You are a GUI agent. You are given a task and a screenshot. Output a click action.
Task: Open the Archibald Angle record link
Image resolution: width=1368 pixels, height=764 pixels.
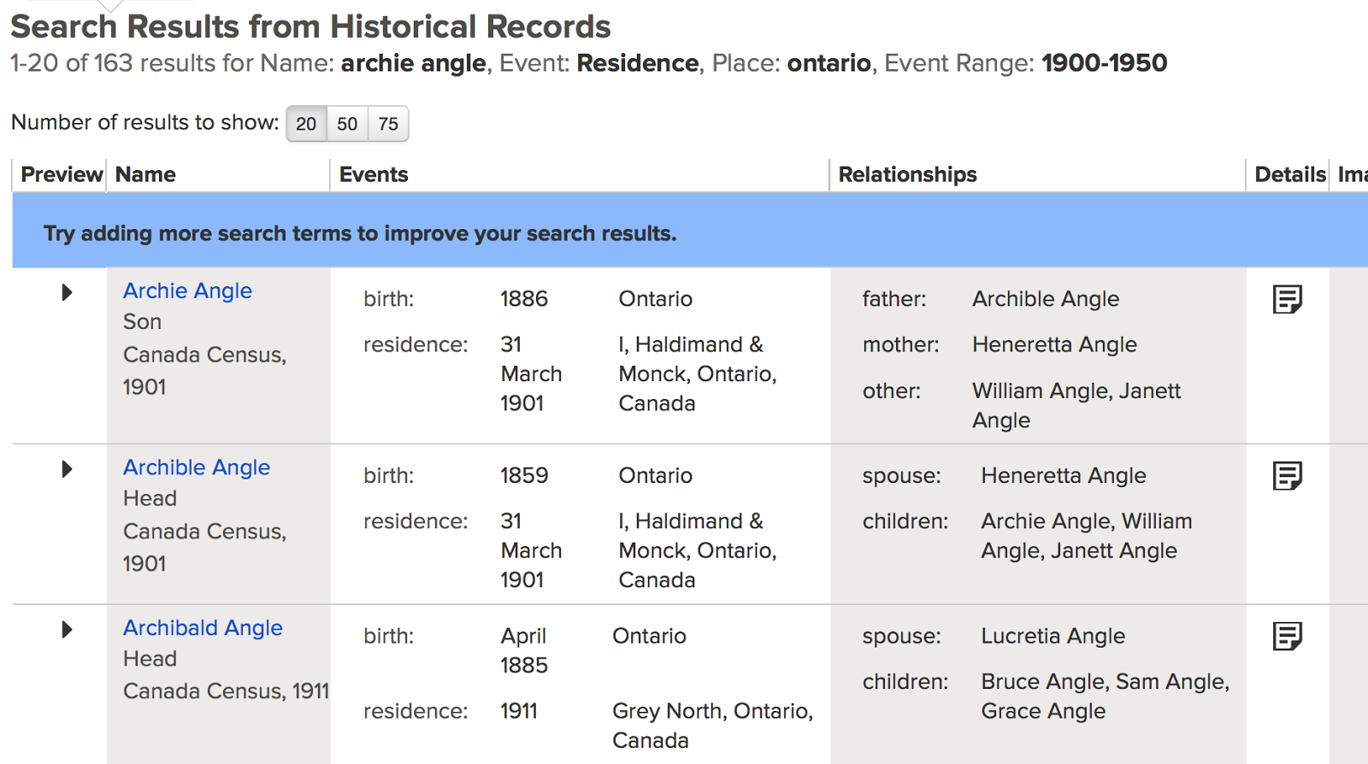203,628
